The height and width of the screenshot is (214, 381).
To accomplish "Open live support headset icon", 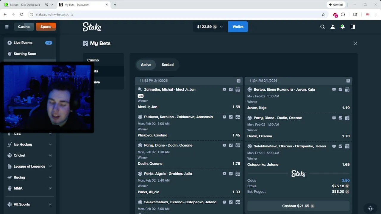I will point(370,208).
